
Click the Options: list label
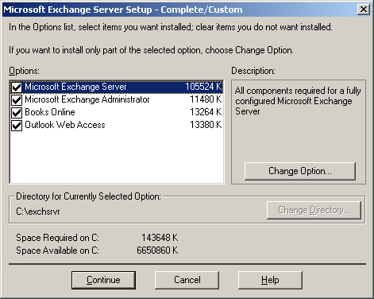(24, 71)
